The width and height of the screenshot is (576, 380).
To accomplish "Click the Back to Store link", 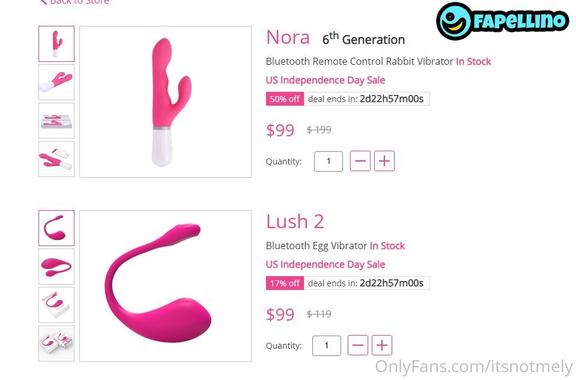I will point(74,1).
